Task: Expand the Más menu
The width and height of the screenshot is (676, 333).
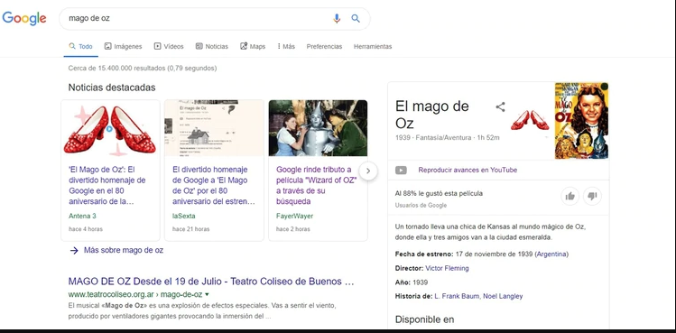Action: [286, 47]
